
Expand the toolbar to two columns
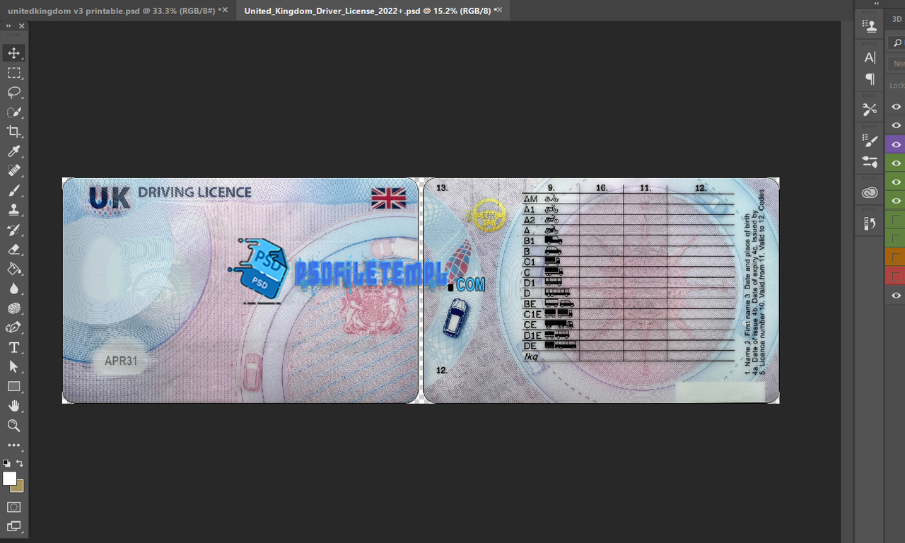coord(8,25)
